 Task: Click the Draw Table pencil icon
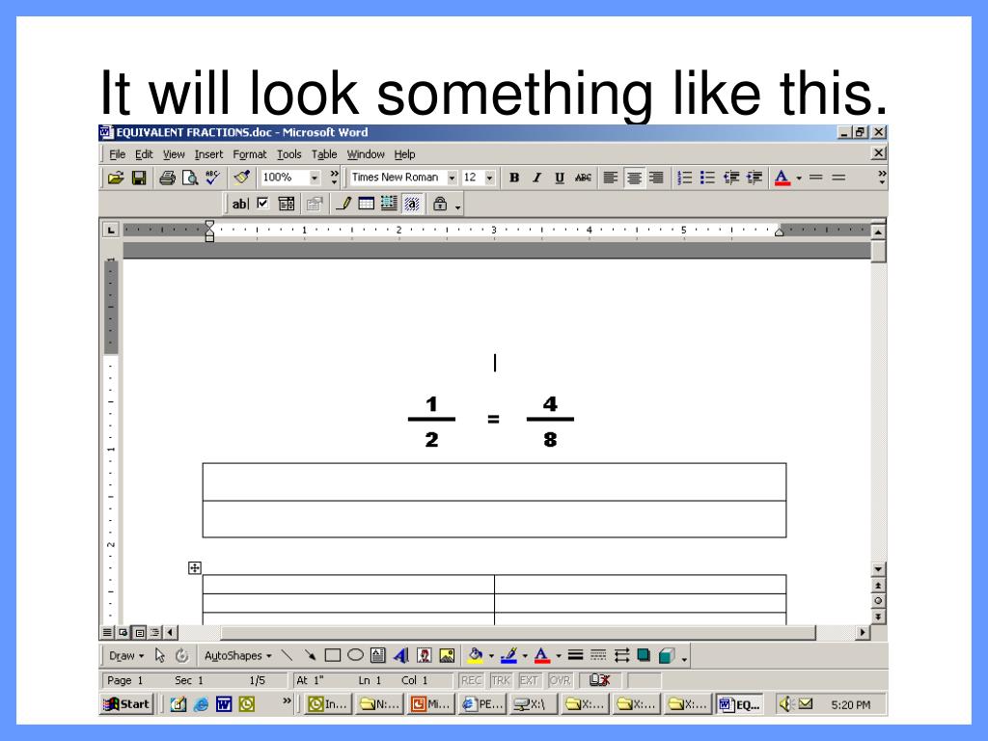tap(343, 204)
